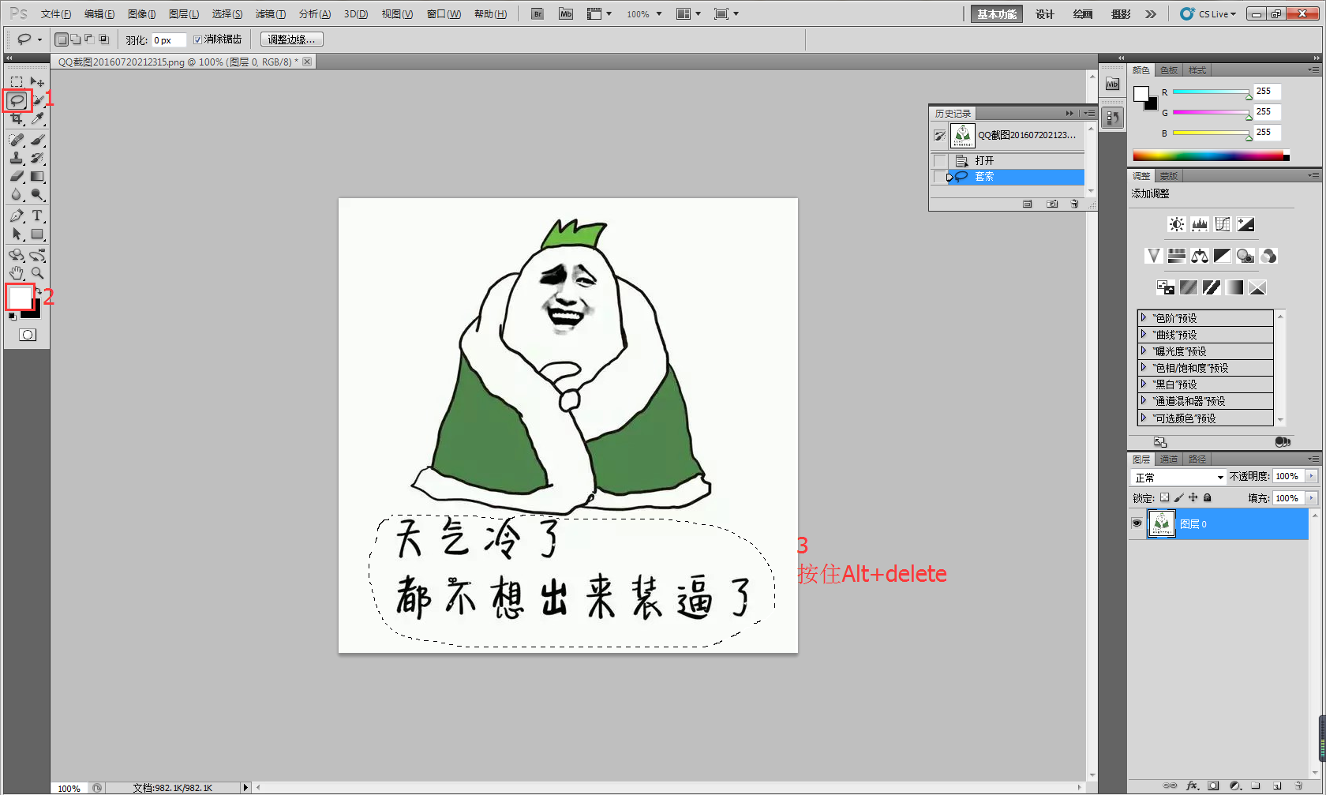Open the 窗口(W) menu

point(444,14)
